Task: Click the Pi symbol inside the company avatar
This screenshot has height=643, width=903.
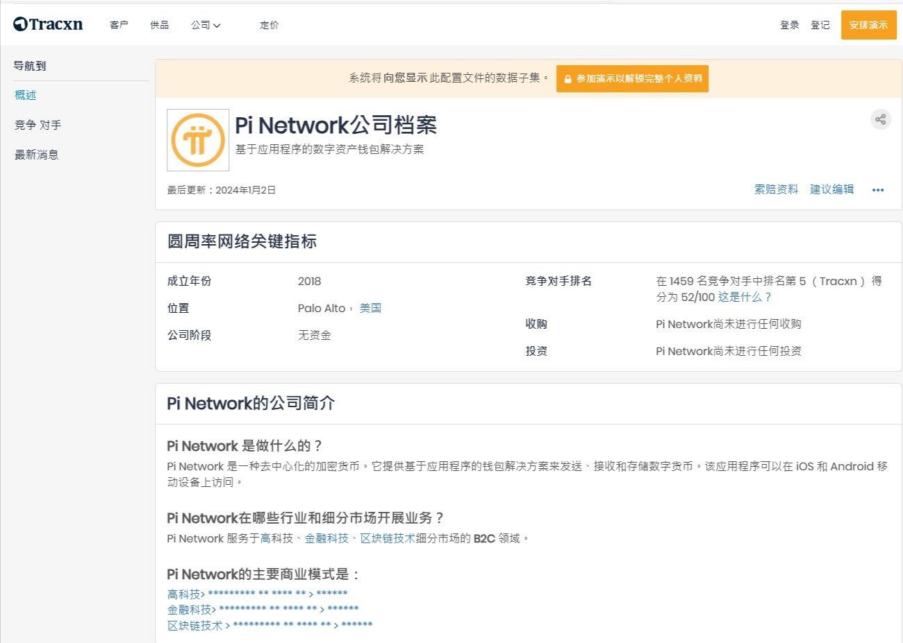Action: pos(197,138)
